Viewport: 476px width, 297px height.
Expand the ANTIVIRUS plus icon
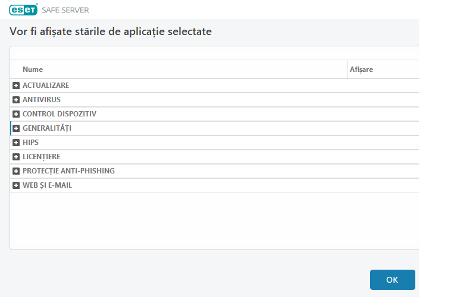tap(16, 100)
